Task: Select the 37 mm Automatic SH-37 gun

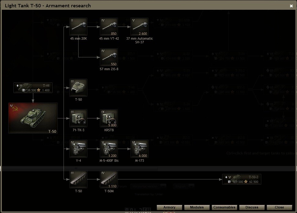Action: [x=139, y=27]
